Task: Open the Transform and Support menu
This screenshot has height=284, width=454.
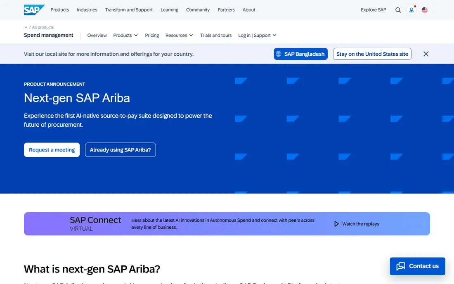Action: [129, 10]
